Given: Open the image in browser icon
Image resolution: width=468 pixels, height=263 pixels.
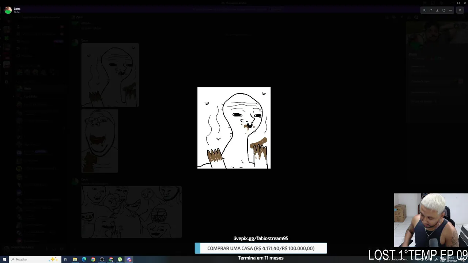Looking at the screenshot, I should click(444, 10).
